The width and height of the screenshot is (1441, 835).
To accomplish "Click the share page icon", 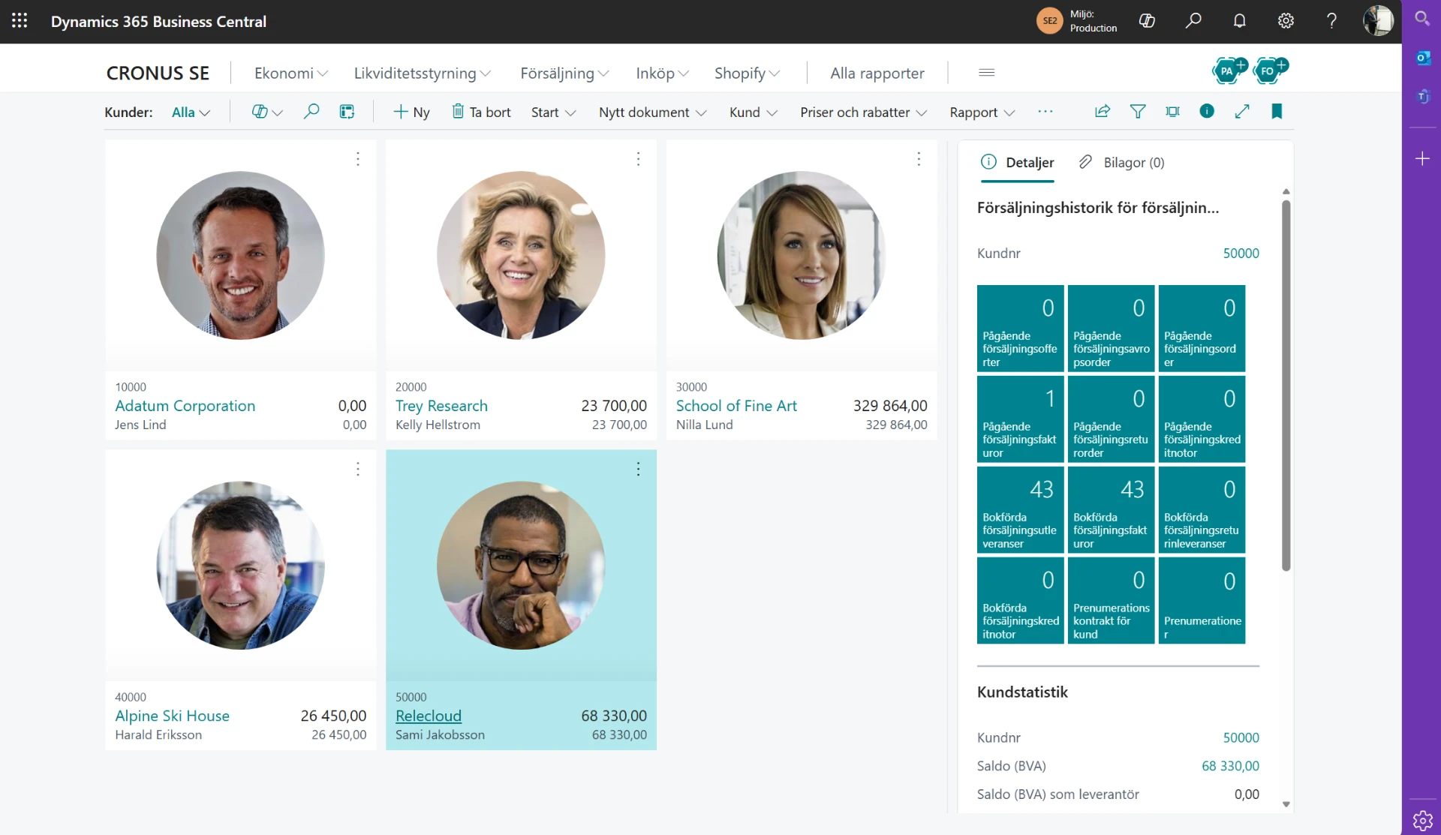I will point(1103,112).
